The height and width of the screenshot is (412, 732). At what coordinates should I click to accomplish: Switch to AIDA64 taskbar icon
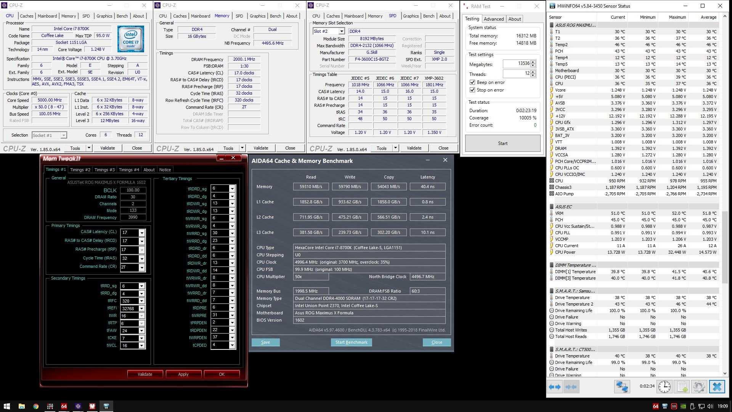[64, 406]
